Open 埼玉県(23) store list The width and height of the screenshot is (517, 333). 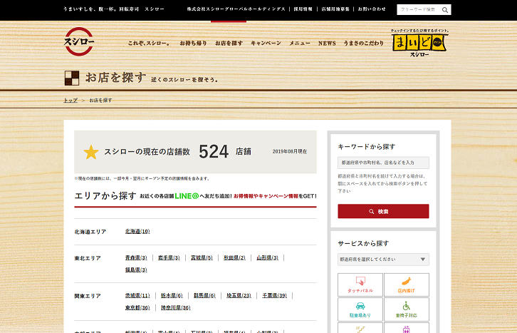(x=239, y=296)
